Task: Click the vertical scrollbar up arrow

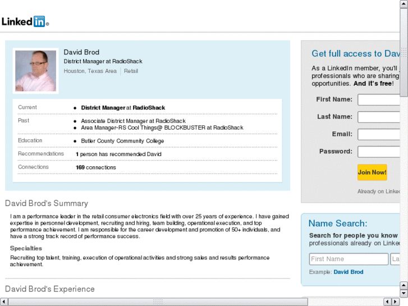Action: pos(404,3)
